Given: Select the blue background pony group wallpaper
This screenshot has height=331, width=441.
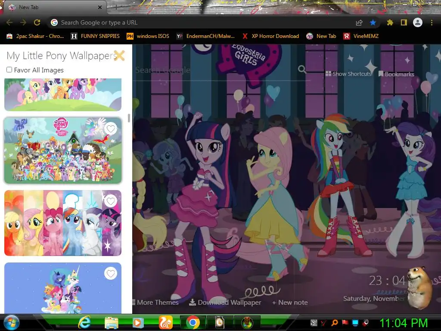Looking at the screenshot, I should 63,288.
